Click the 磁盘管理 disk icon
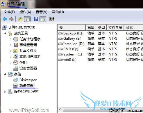The image size is (143, 113). click(x=16, y=86)
